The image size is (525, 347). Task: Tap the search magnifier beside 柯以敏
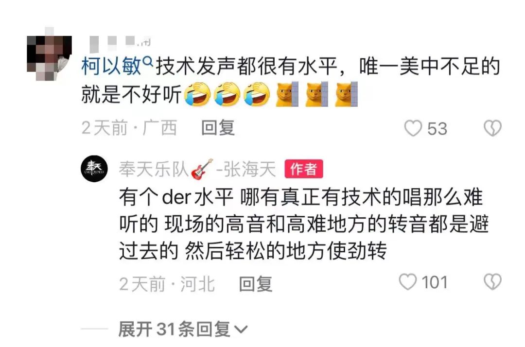148,62
